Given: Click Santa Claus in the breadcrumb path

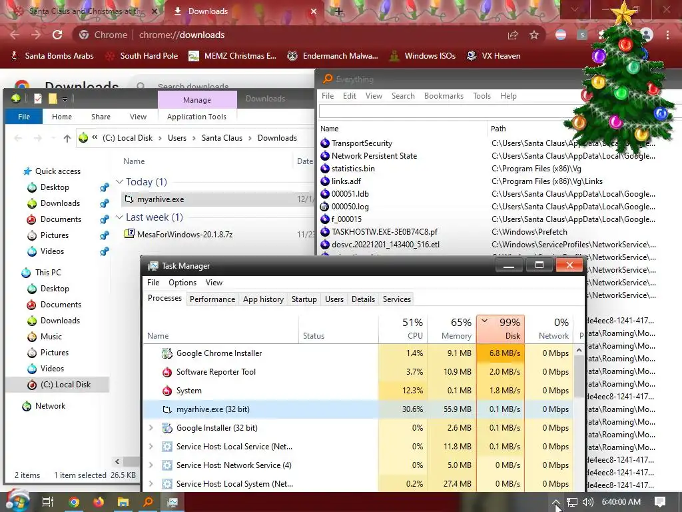Looking at the screenshot, I should (x=222, y=137).
